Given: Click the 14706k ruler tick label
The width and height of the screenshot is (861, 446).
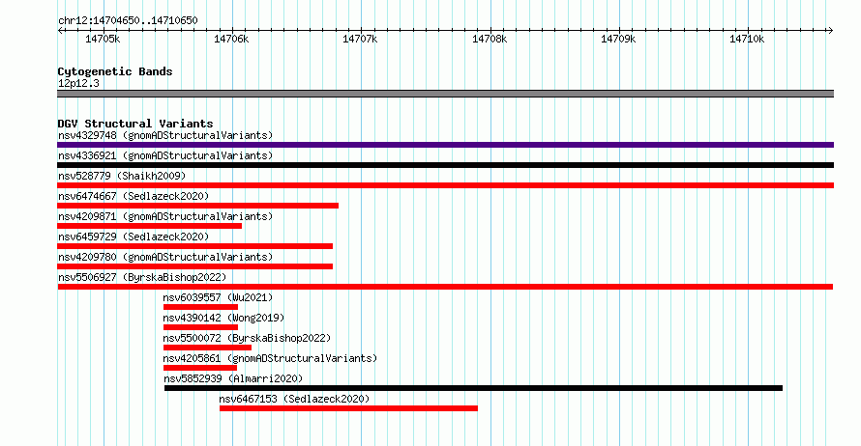Looking at the screenshot, I should point(231,39).
